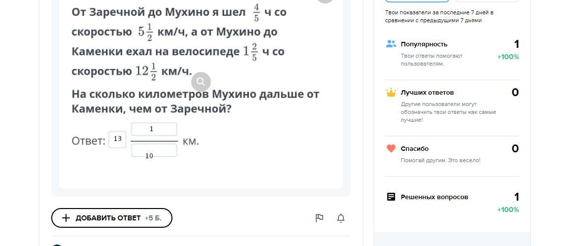This screenshot has width=570, height=246.
Task: Open the Лучших ответов stat heading
Action: point(427,92)
